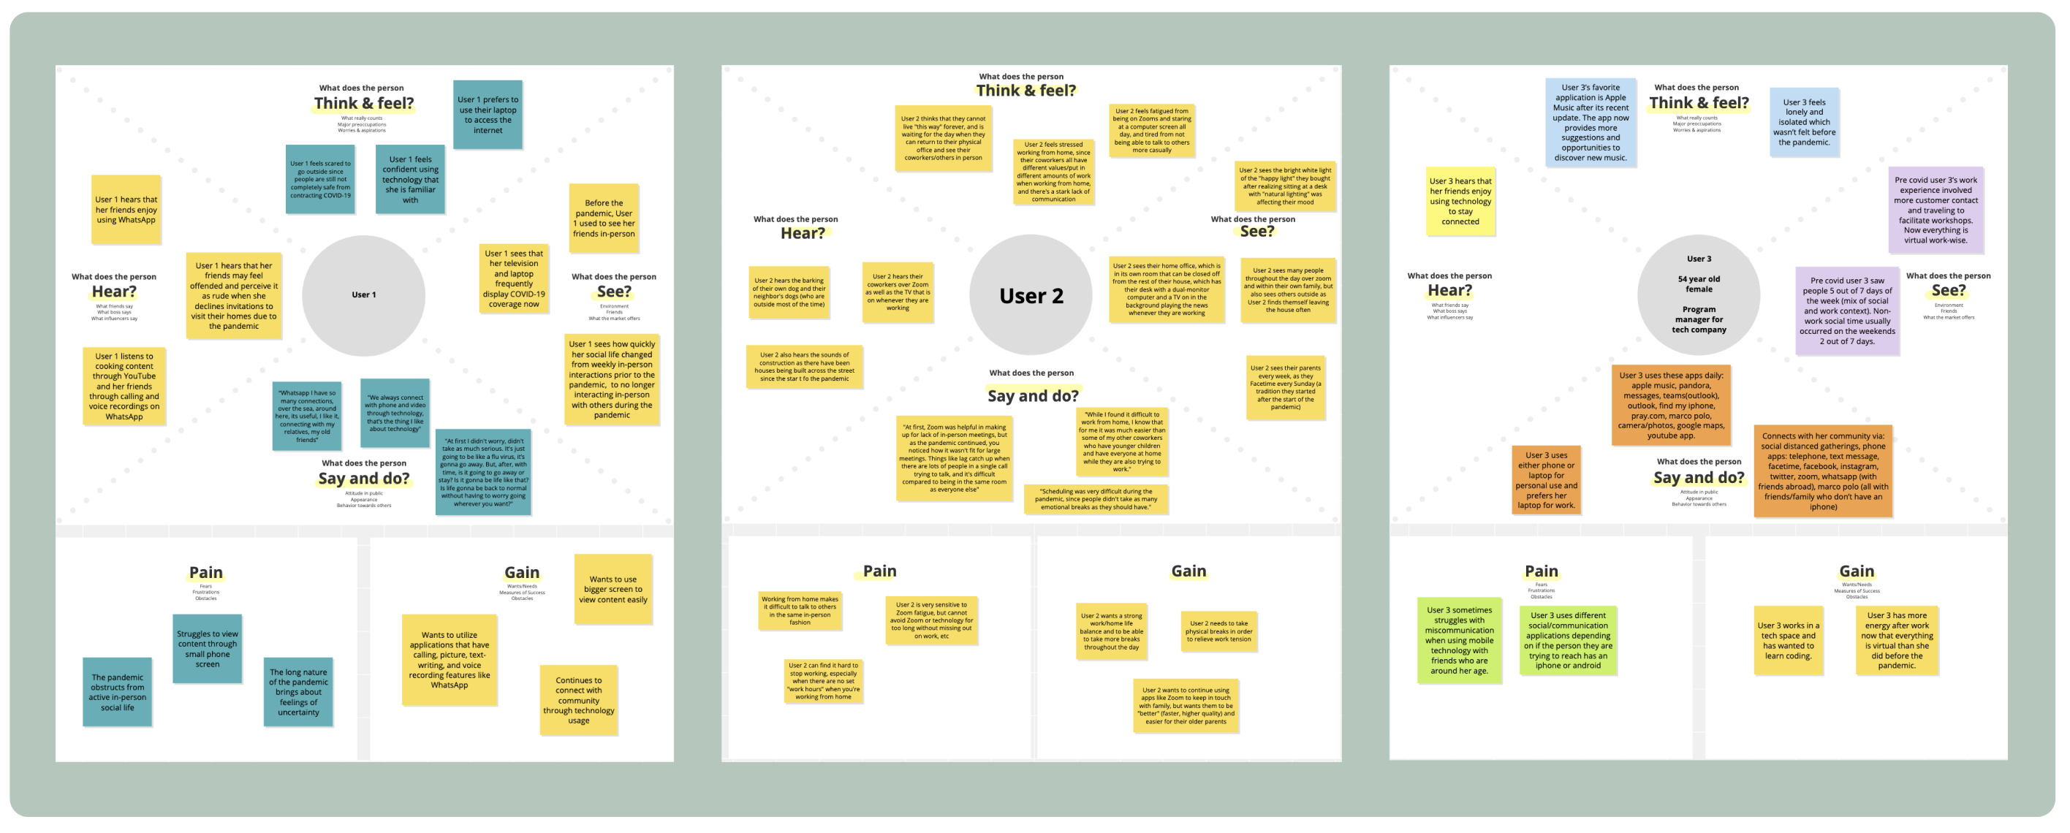Select 'Struggles to view content' teal note
The width and height of the screenshot is (2070, 833).
pyautogui.click(x=208, y=648)
